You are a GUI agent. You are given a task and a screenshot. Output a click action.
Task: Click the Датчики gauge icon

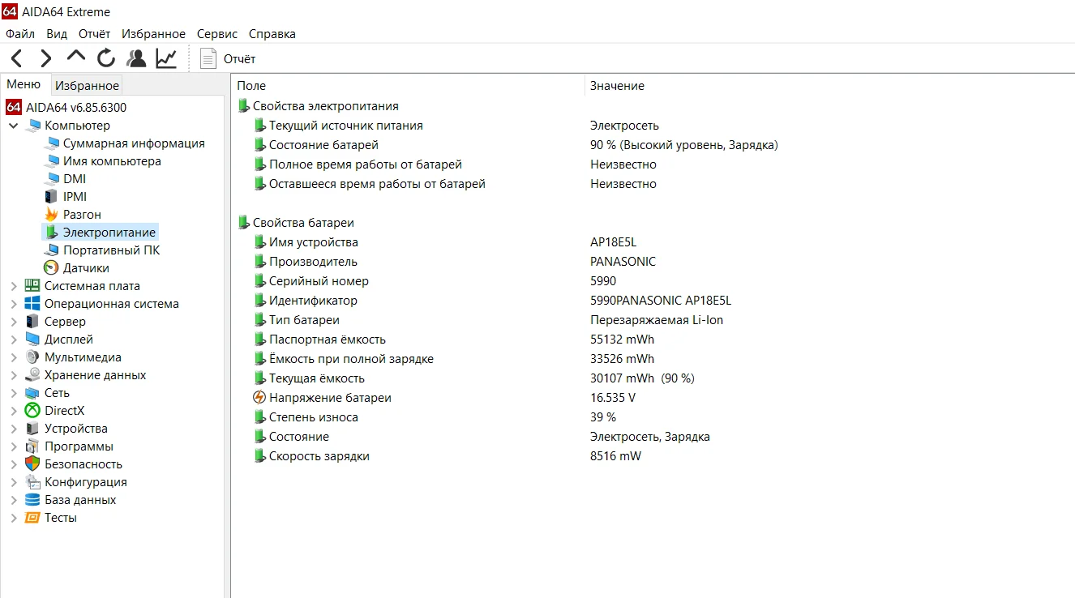pos(51,268)
